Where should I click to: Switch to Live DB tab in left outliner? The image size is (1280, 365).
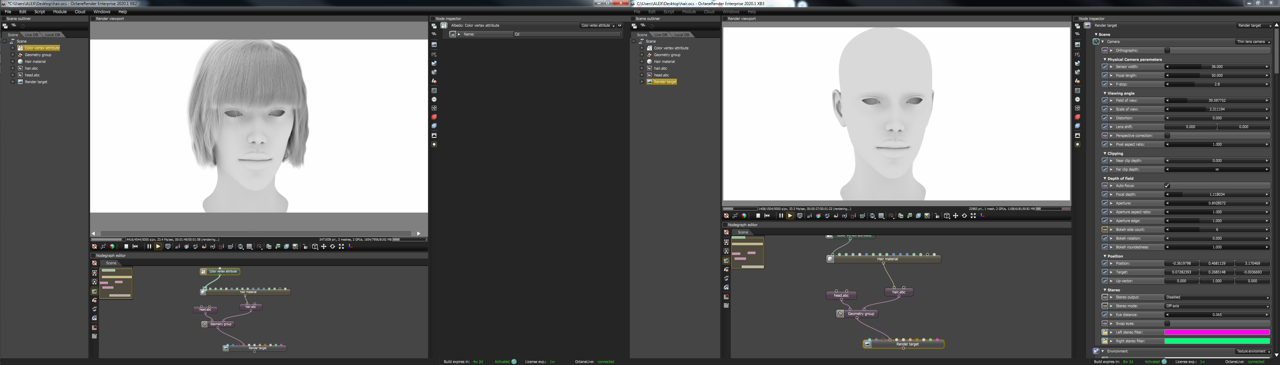[x=31, y=35]
